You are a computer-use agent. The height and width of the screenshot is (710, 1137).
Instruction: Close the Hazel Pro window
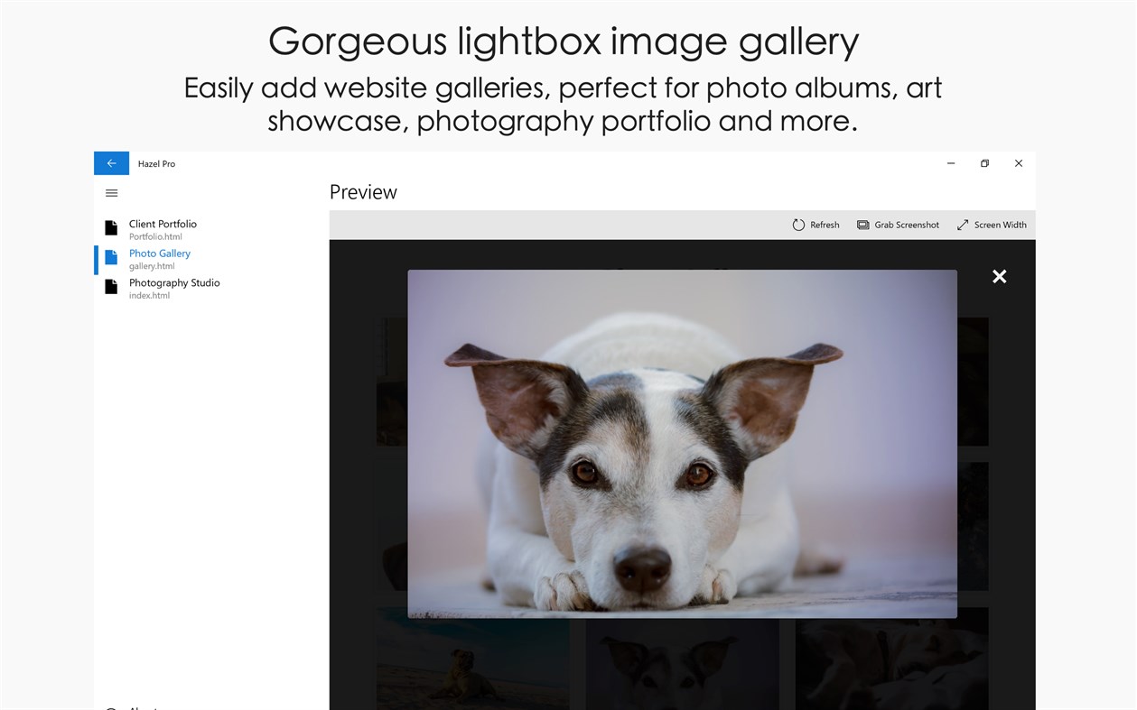click(1018, 163)
